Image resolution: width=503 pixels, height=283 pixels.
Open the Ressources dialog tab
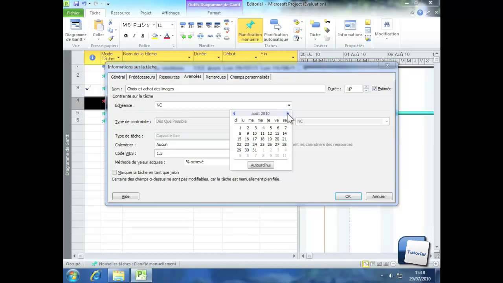click(x=169, y=77)
